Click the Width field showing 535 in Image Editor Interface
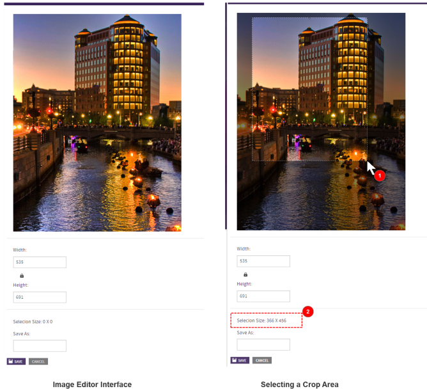427x389 pixels. pos(40,262)
